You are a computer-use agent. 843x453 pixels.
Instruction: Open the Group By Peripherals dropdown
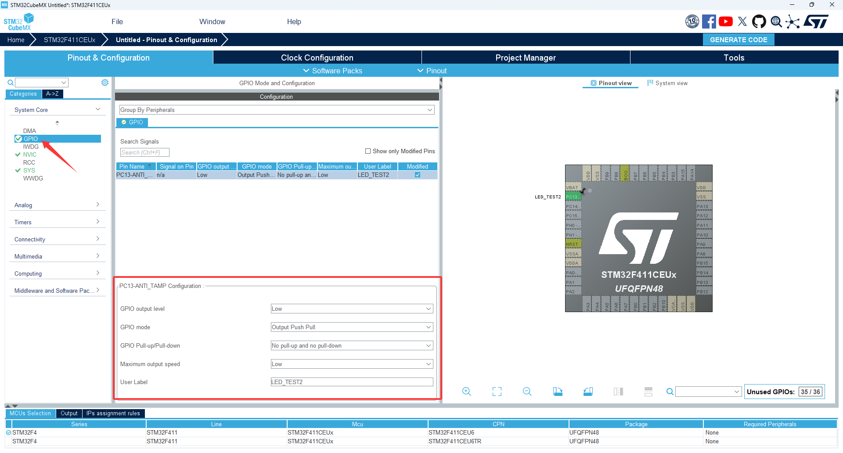(x=277, y=110)
